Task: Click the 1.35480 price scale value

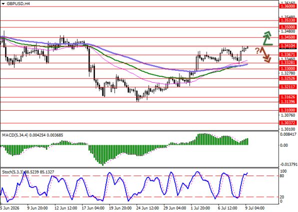Action: pos(288,17)
